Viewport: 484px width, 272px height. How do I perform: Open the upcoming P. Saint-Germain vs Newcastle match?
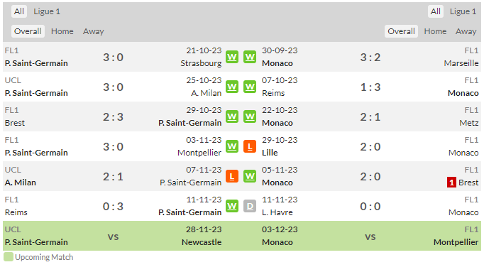click(x=122, y=236)
